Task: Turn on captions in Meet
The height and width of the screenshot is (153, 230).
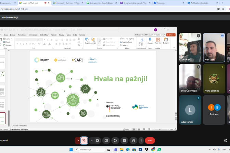Action: click(x=124, y=140)
